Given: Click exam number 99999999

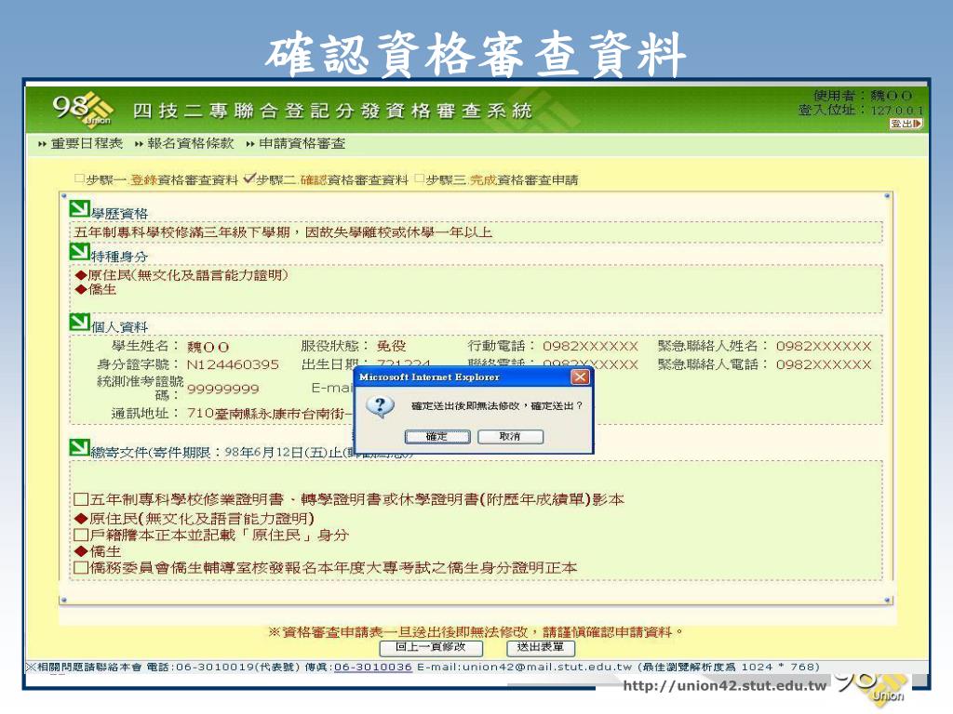Looking at the screenshot, I should [x=223, y=390].
